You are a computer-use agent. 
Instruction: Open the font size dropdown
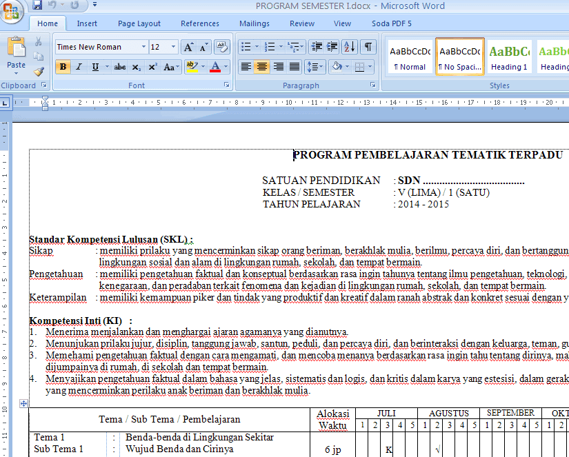click(x=172, y=46)
